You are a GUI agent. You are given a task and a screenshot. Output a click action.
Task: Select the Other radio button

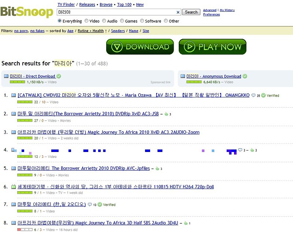point(166,21)
